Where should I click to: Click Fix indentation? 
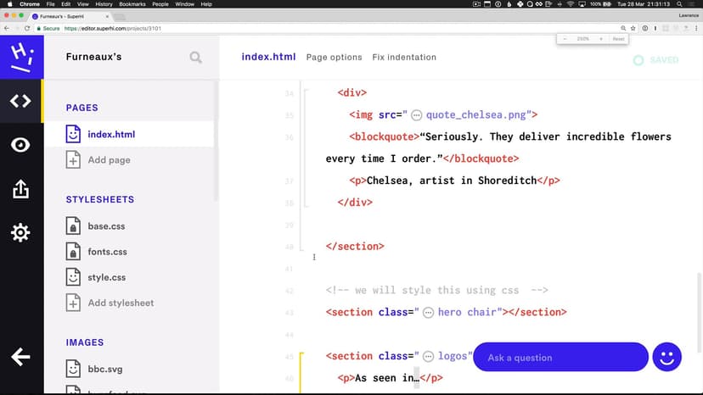(x=404, y=58)
